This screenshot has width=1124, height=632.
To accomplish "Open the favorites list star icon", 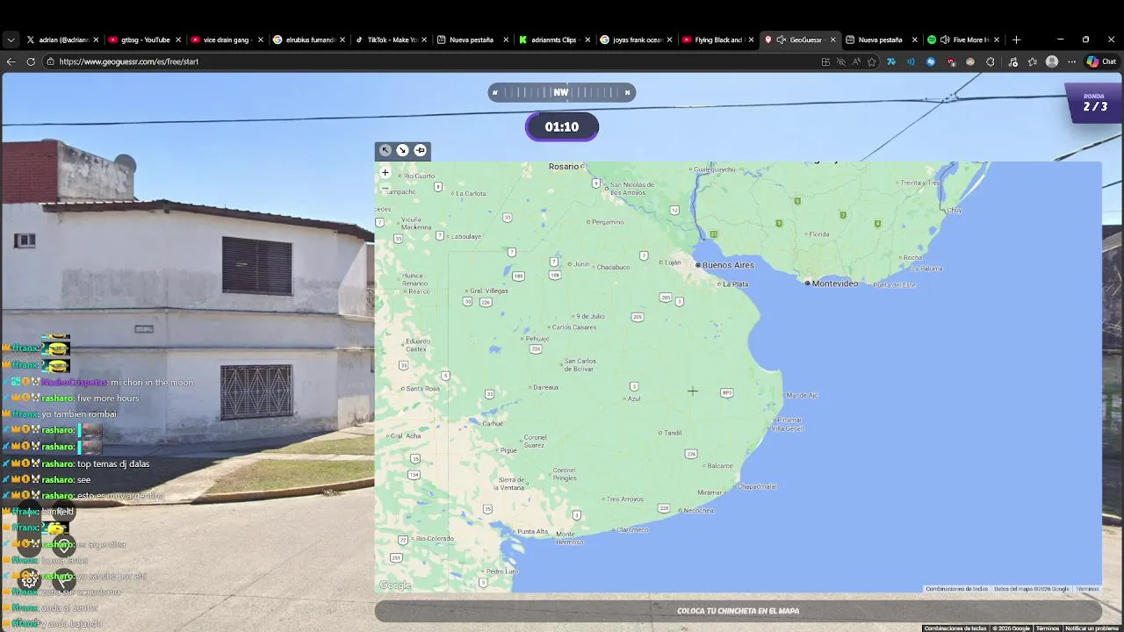I will coord(1032,61).
